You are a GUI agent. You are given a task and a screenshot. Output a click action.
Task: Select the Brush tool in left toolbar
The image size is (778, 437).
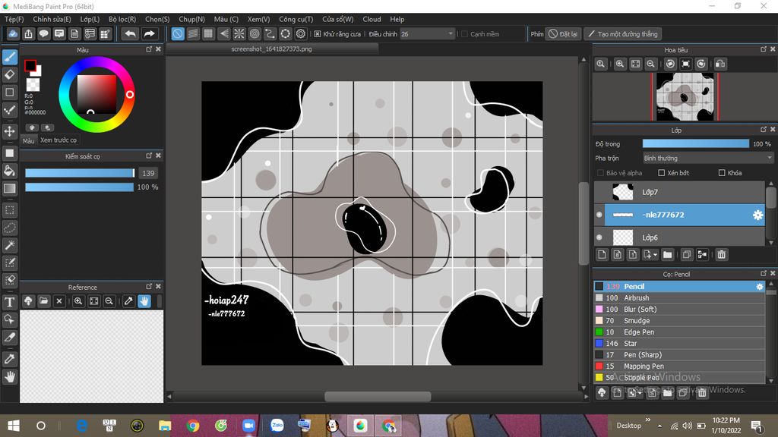[x=10, y=57]
